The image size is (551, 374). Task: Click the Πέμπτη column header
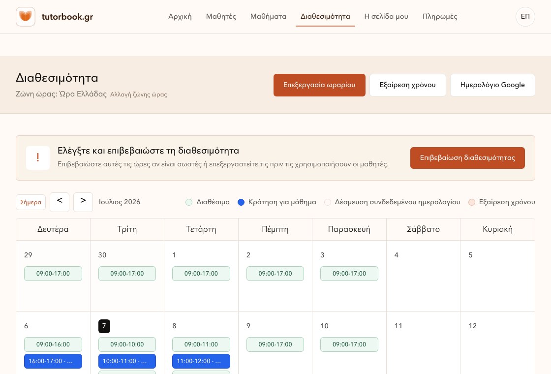(275, 229)
